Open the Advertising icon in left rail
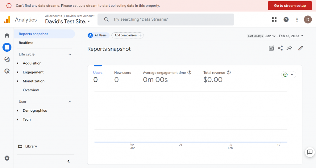 [x=7, y=71]
